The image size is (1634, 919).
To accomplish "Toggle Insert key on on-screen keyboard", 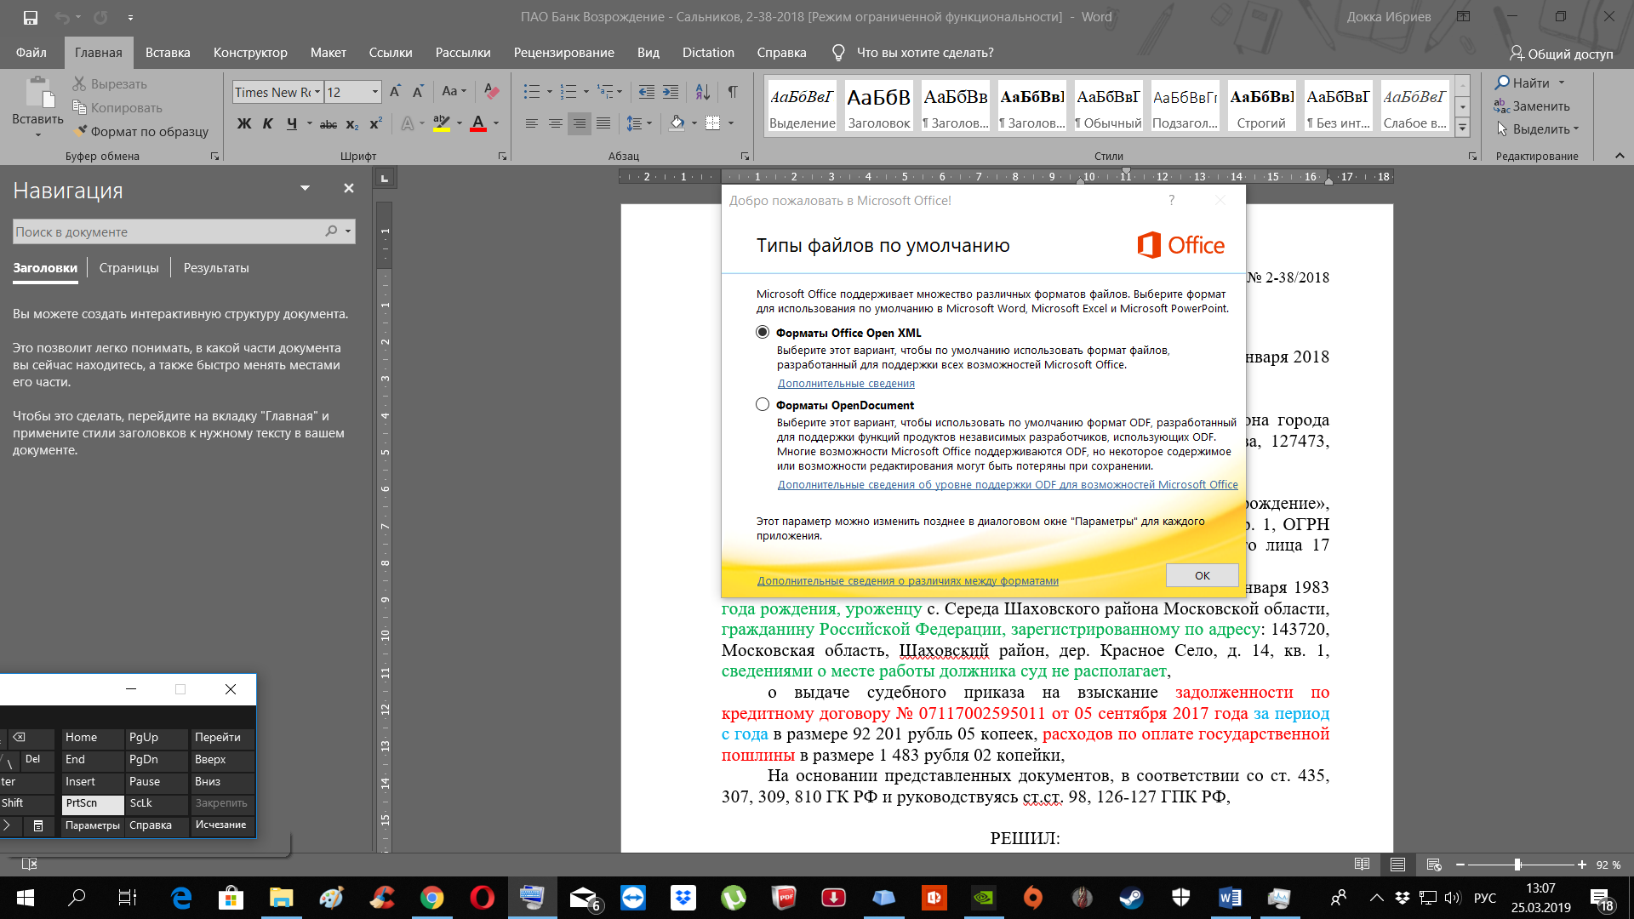I will click(93, 782).
